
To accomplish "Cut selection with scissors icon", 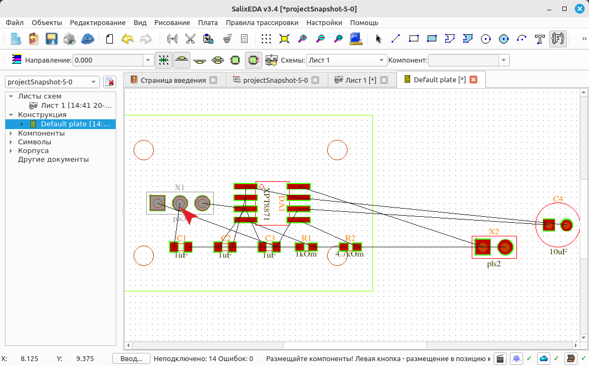I will (x=190, y=39).
